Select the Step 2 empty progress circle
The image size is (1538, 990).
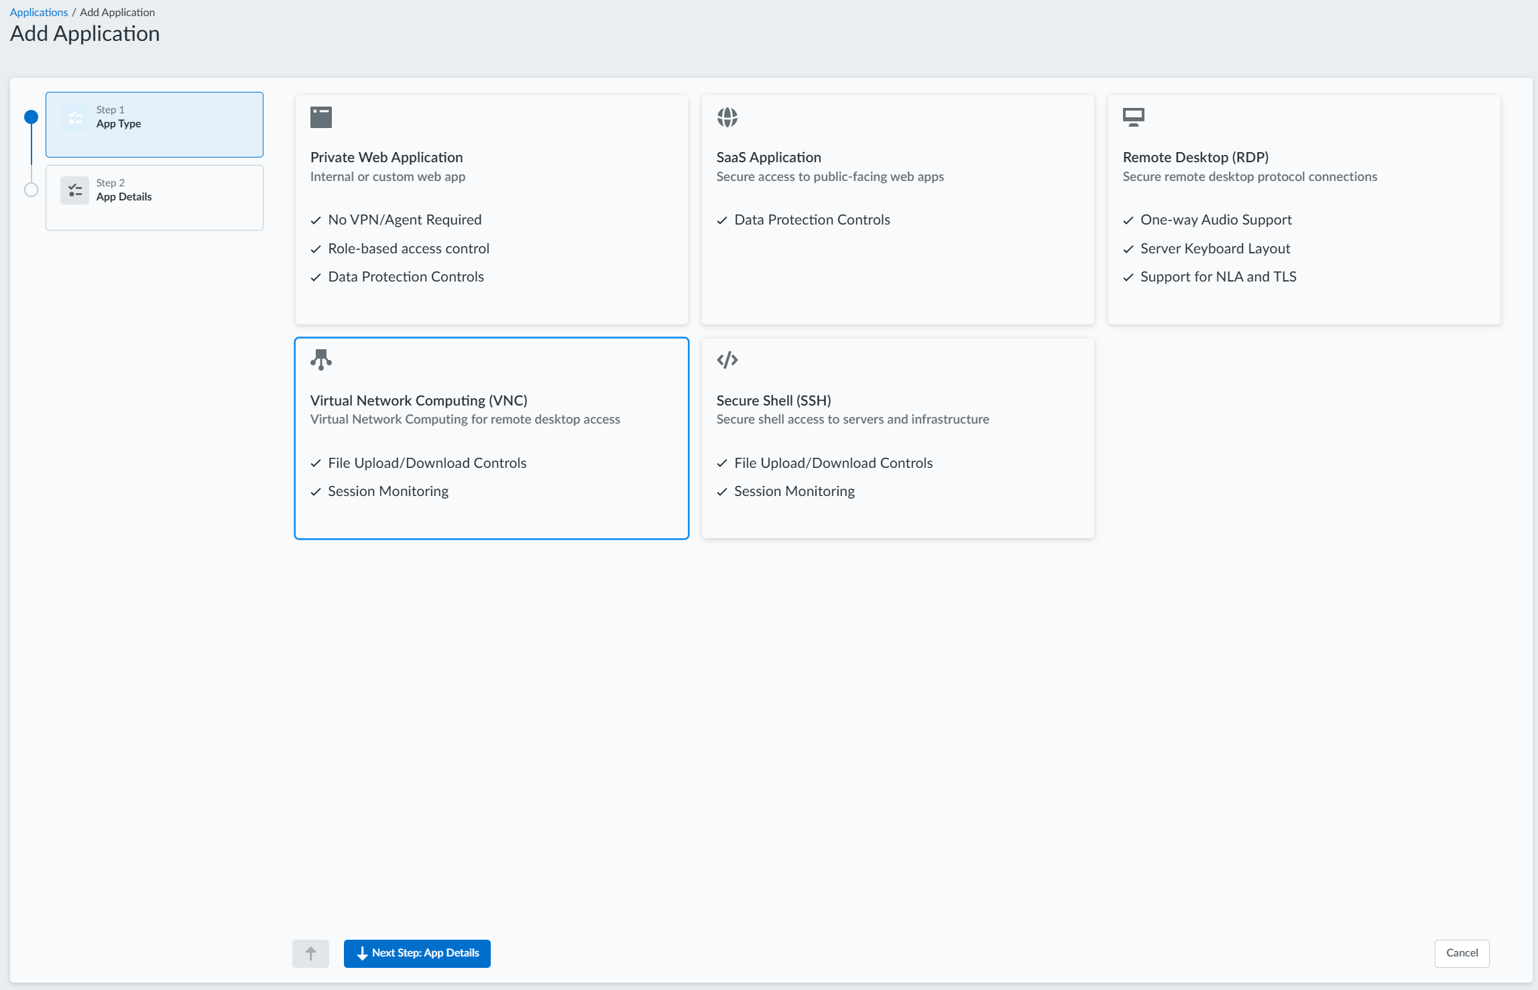pos(31,190)
